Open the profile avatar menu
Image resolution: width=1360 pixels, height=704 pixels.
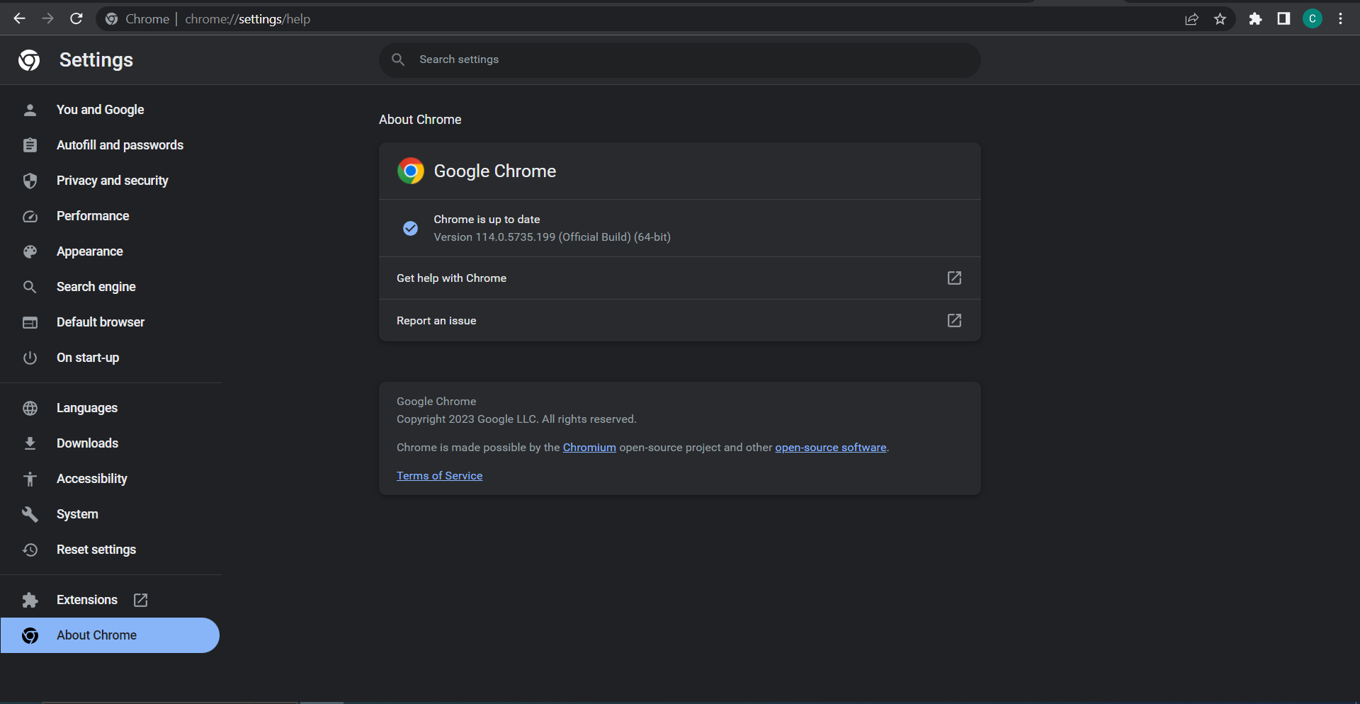pos(1312,19)
